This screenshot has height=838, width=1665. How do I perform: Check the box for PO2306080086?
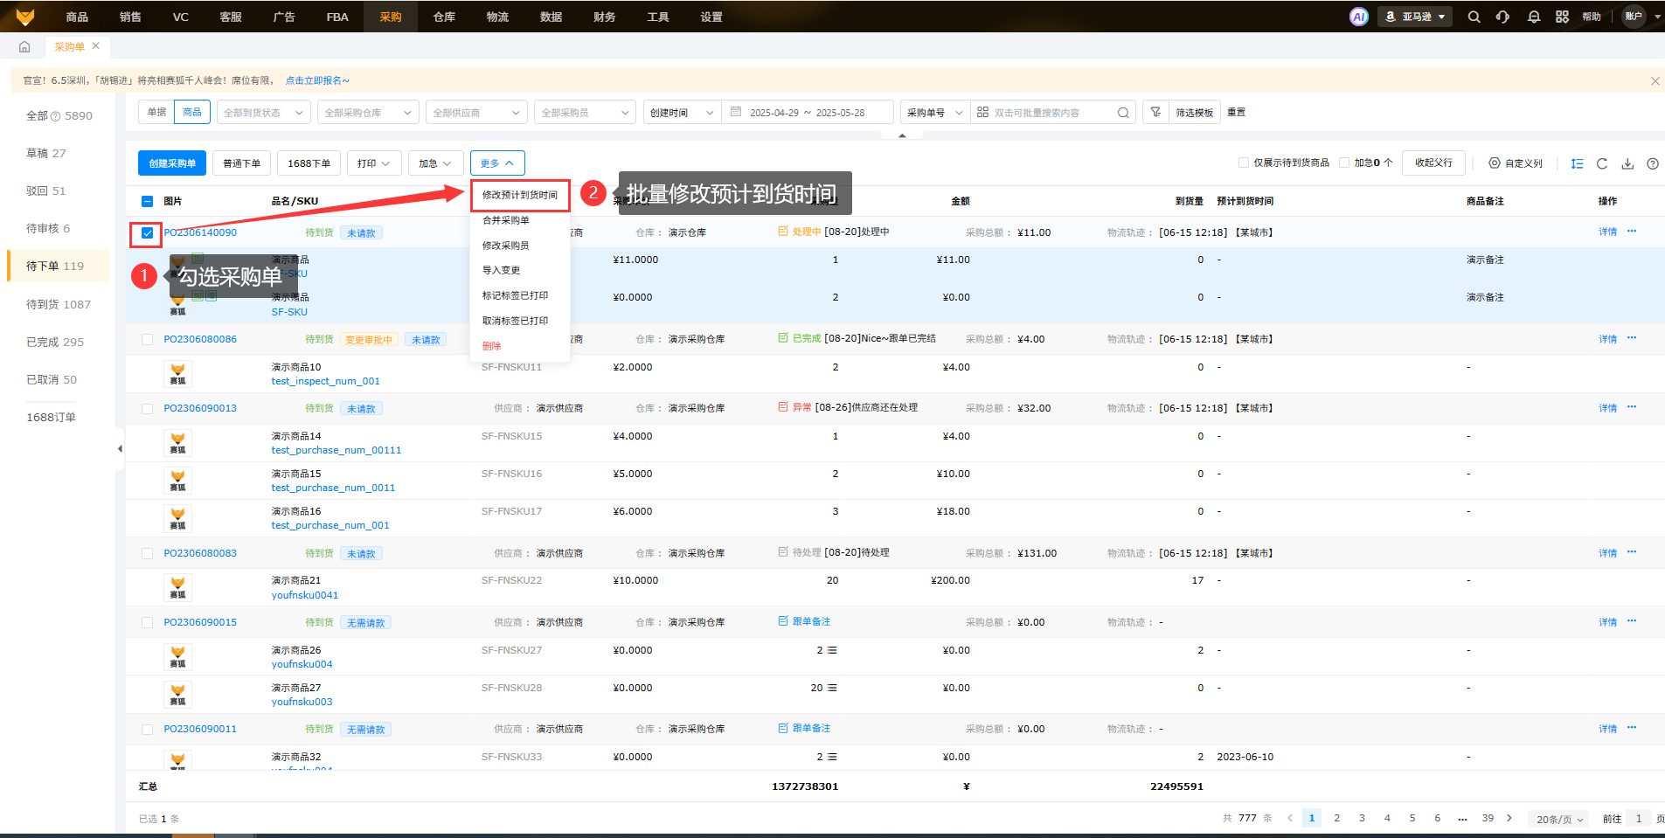point(147,339)
